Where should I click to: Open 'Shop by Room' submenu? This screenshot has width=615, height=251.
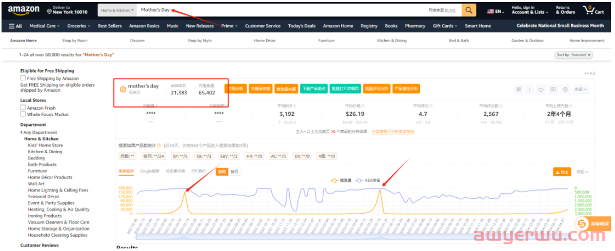(75, 41)
